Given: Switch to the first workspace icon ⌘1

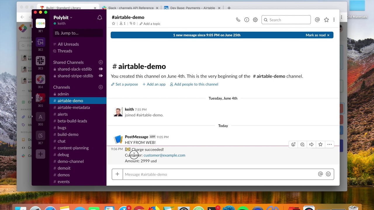Looking at the screenshot, I should [41, 23].
